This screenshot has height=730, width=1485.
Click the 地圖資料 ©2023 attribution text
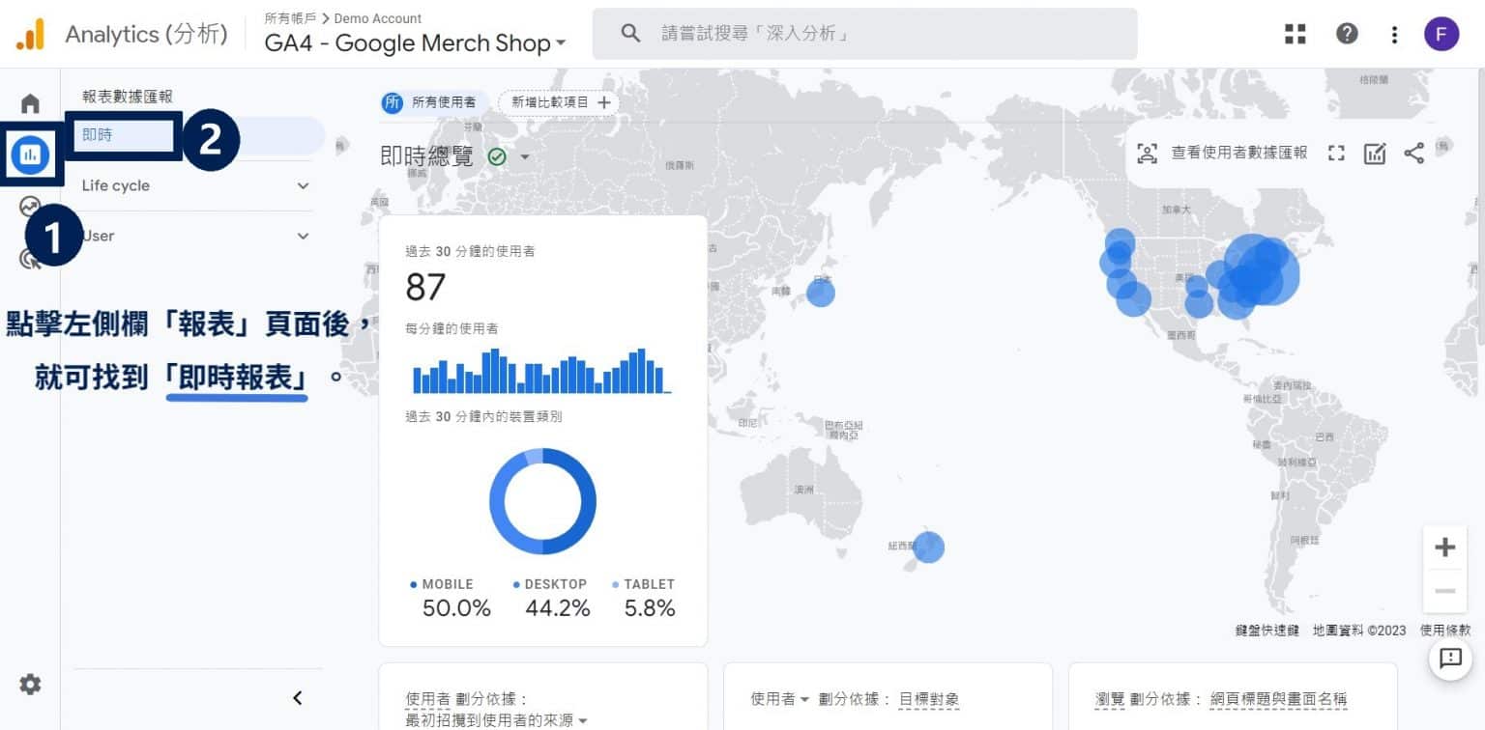[1359, 631]
